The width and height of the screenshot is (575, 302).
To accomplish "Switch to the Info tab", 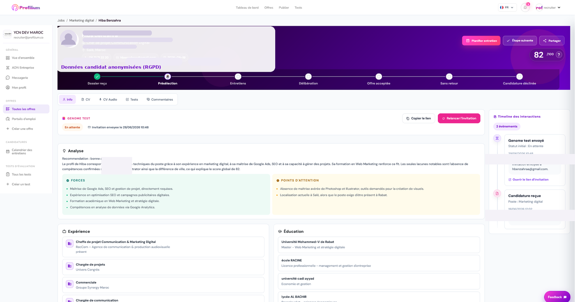I will pos(67,100).
